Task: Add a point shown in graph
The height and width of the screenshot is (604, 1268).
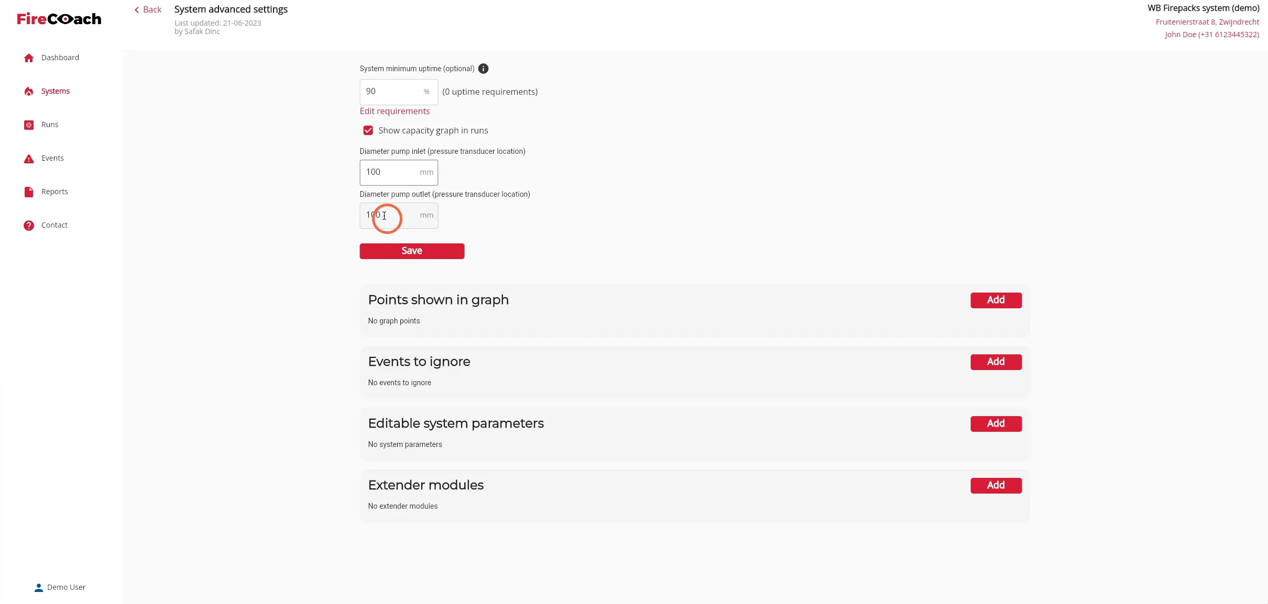Action: point(996,300)
